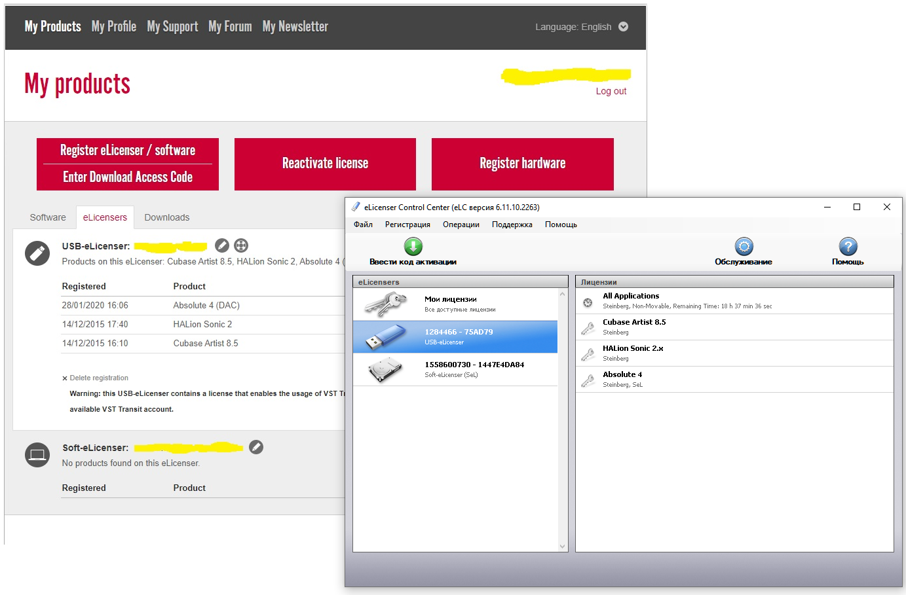This screenshot has height=595, width=906.
Task: Click the green Enter Activation Code download icon
Action: pos(413,247)
